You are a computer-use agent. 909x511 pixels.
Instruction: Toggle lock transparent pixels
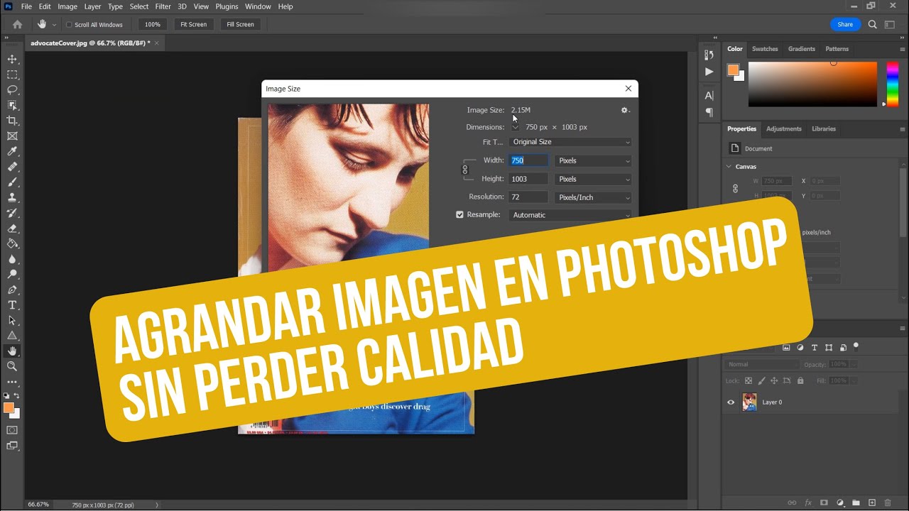click(x=748, y=381)
